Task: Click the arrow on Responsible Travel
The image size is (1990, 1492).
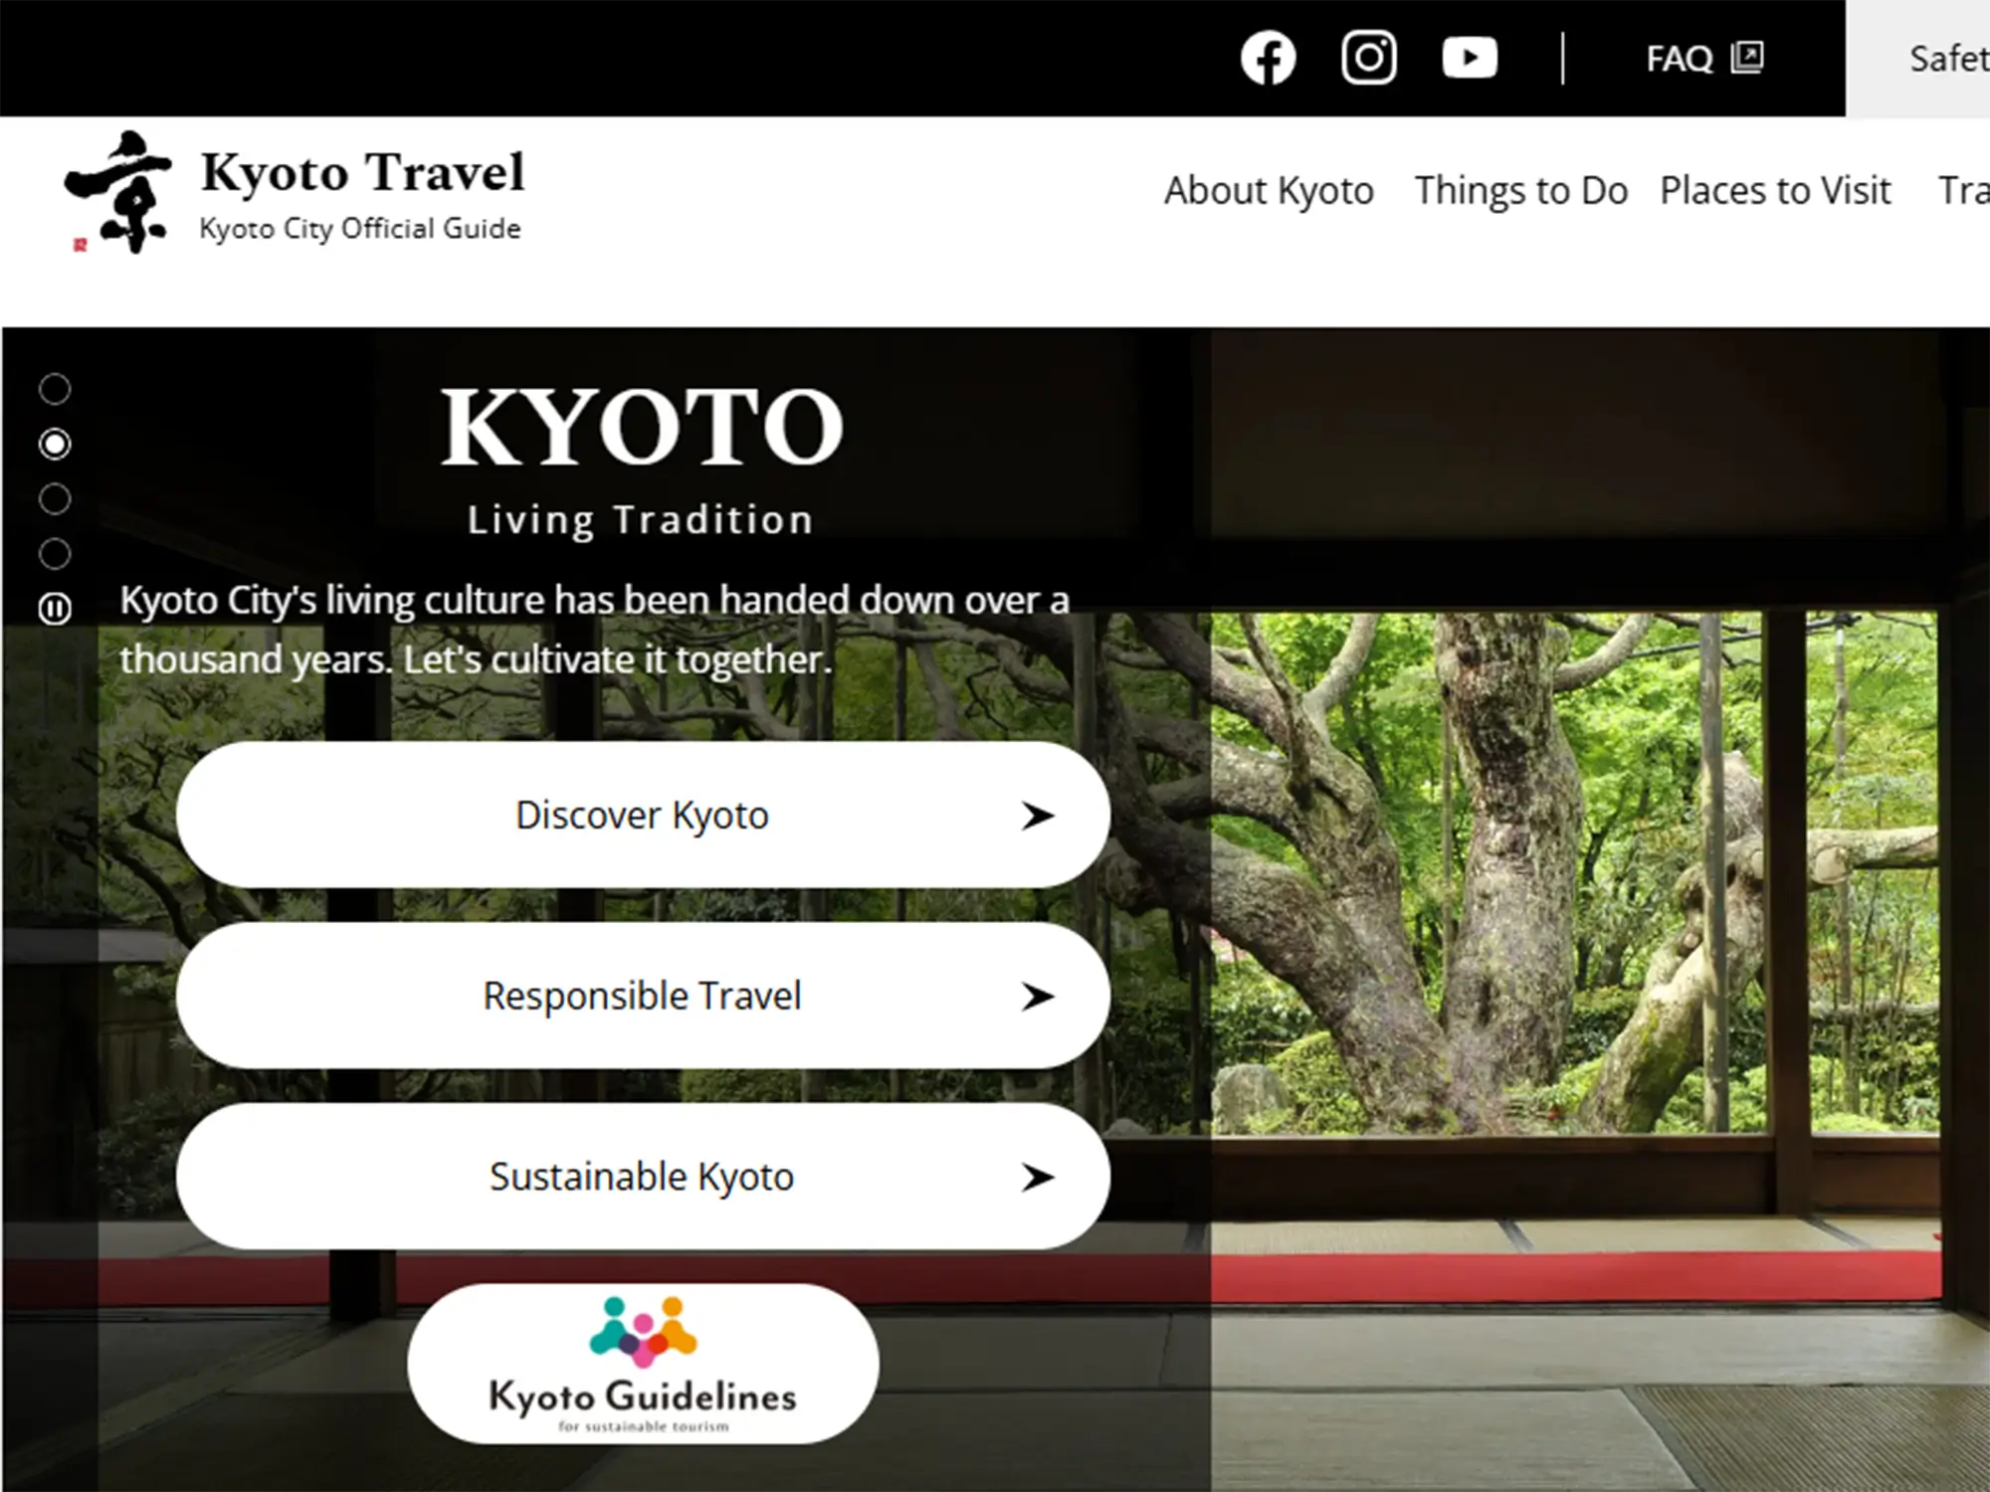Action: [x=1037, y=996]
